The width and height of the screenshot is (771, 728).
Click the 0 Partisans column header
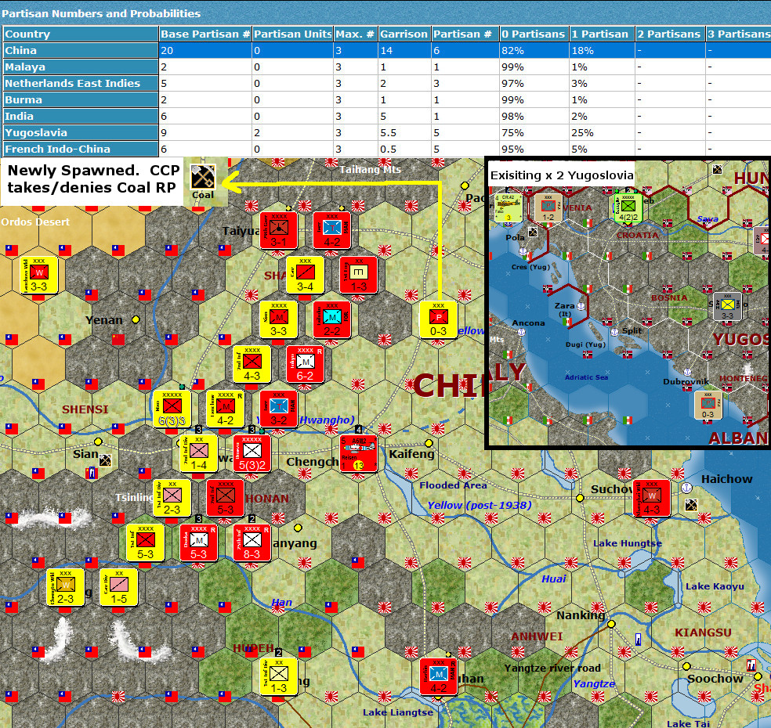[x=534, y=34]
